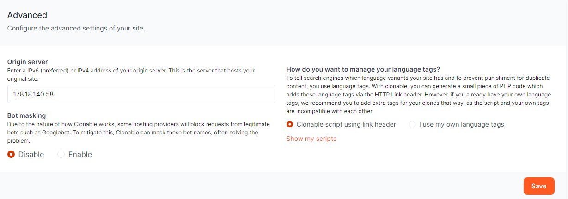Click the Bot masking section label
The width and height of the screenshot is (568, 199).
tap(26, 115)
